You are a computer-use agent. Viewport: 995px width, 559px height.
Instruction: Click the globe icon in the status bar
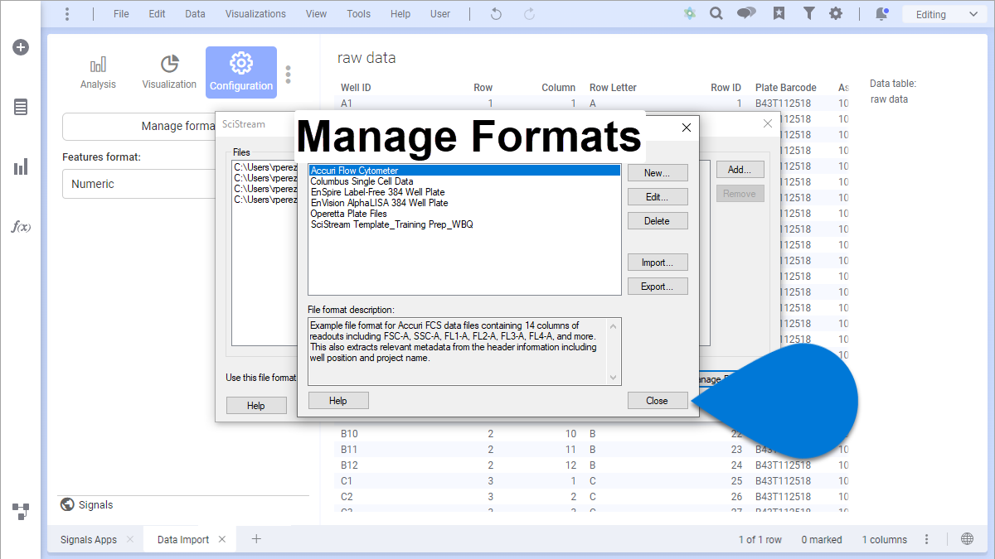[967, 539]
